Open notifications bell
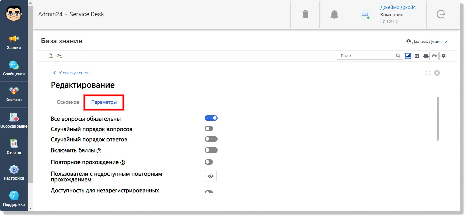The width and height of the screenshot is (465, 216). point(334,14)
